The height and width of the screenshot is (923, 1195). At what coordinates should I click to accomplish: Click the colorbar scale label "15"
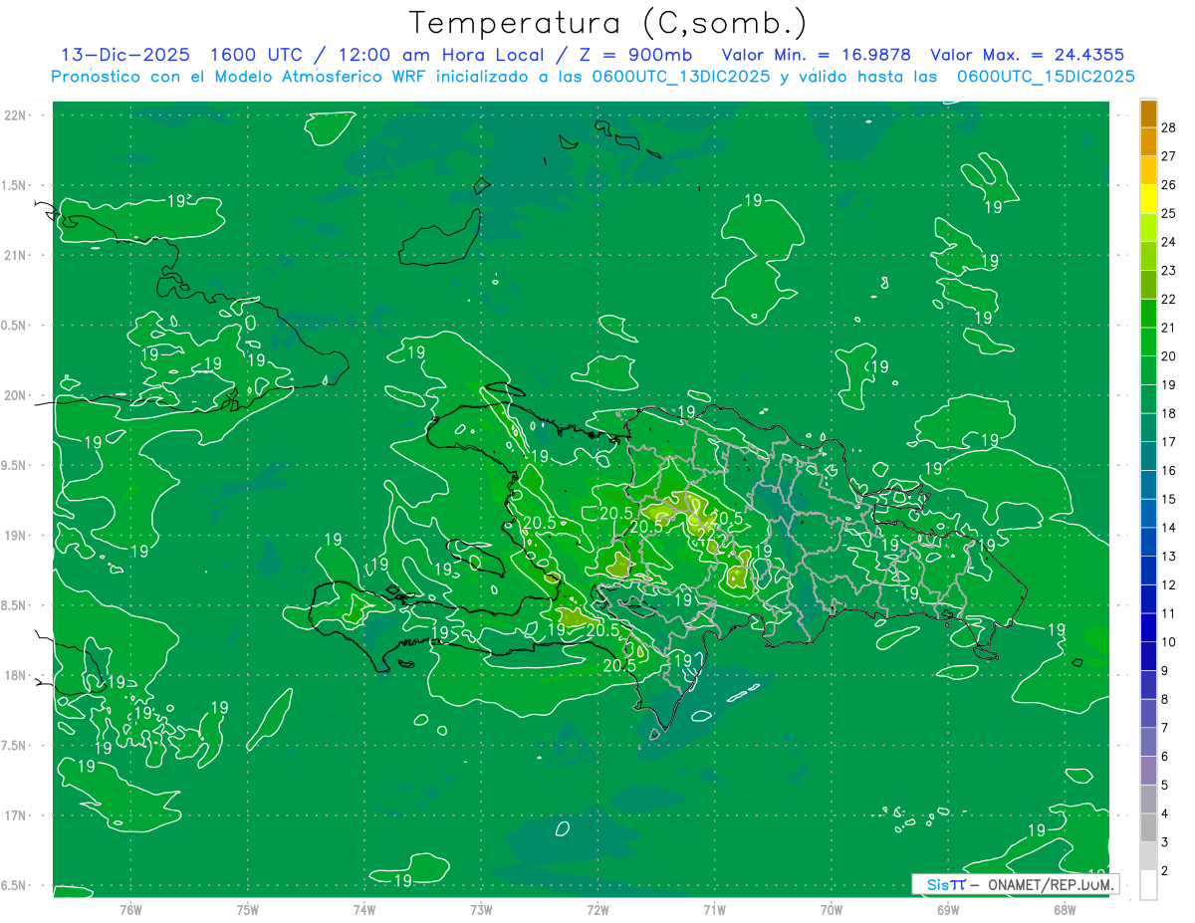click(x=1169, y=499)
